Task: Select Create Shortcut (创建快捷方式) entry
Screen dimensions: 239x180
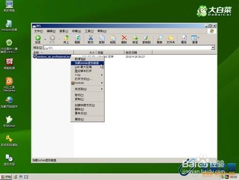Action: 87,105
